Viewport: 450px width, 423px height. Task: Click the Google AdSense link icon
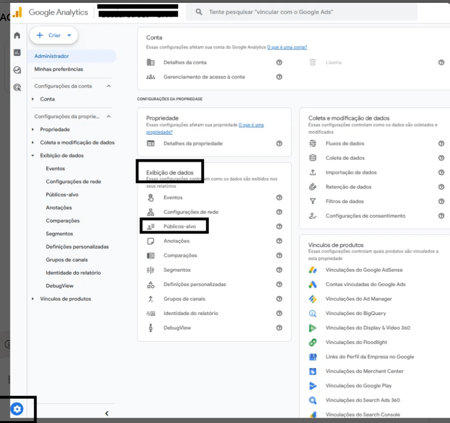[x=312, y=270]
